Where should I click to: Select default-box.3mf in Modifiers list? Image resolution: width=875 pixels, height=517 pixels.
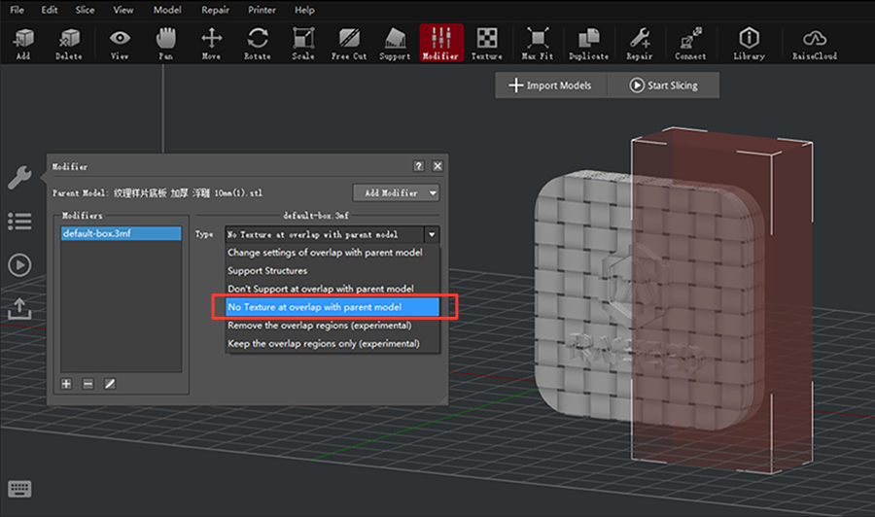[121, 233]
